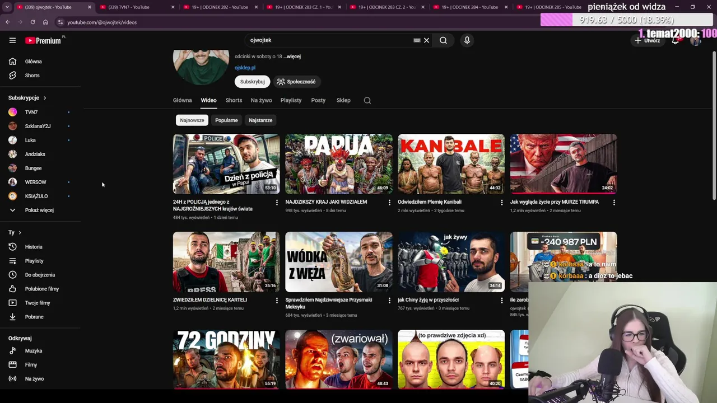Switch to the Posty tab
Image resolution: width=717 pixels, height=403 pixels.
coord(318,100)
